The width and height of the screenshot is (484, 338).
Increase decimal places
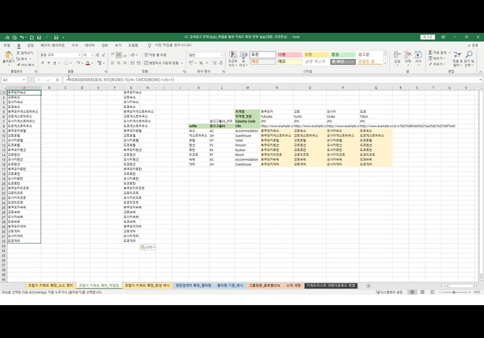214,63
